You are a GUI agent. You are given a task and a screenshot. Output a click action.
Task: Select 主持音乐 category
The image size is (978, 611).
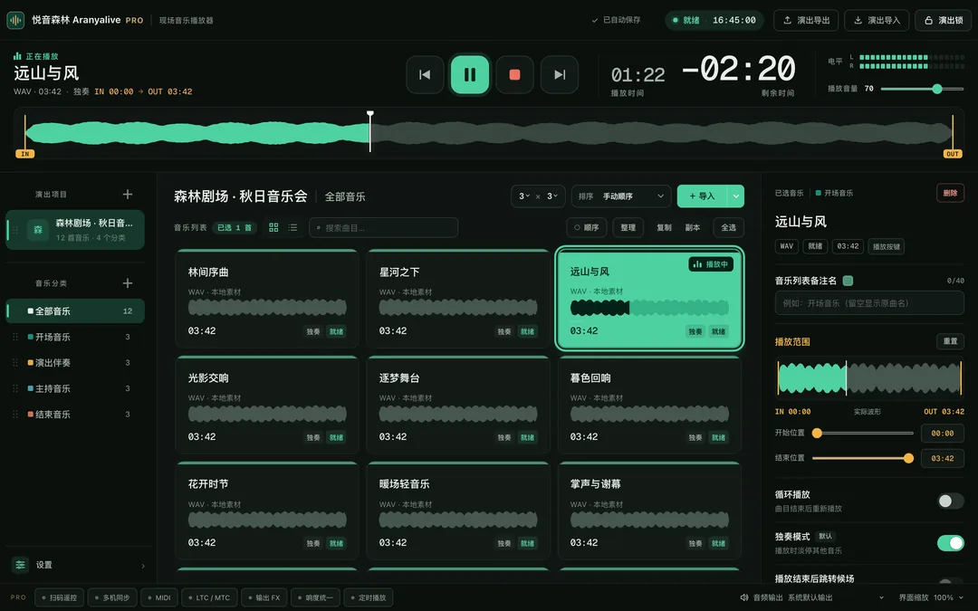click(x=75, y=388)
